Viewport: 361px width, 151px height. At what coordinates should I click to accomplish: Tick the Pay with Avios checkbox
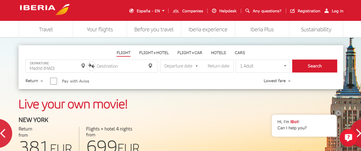click(54, 81)
